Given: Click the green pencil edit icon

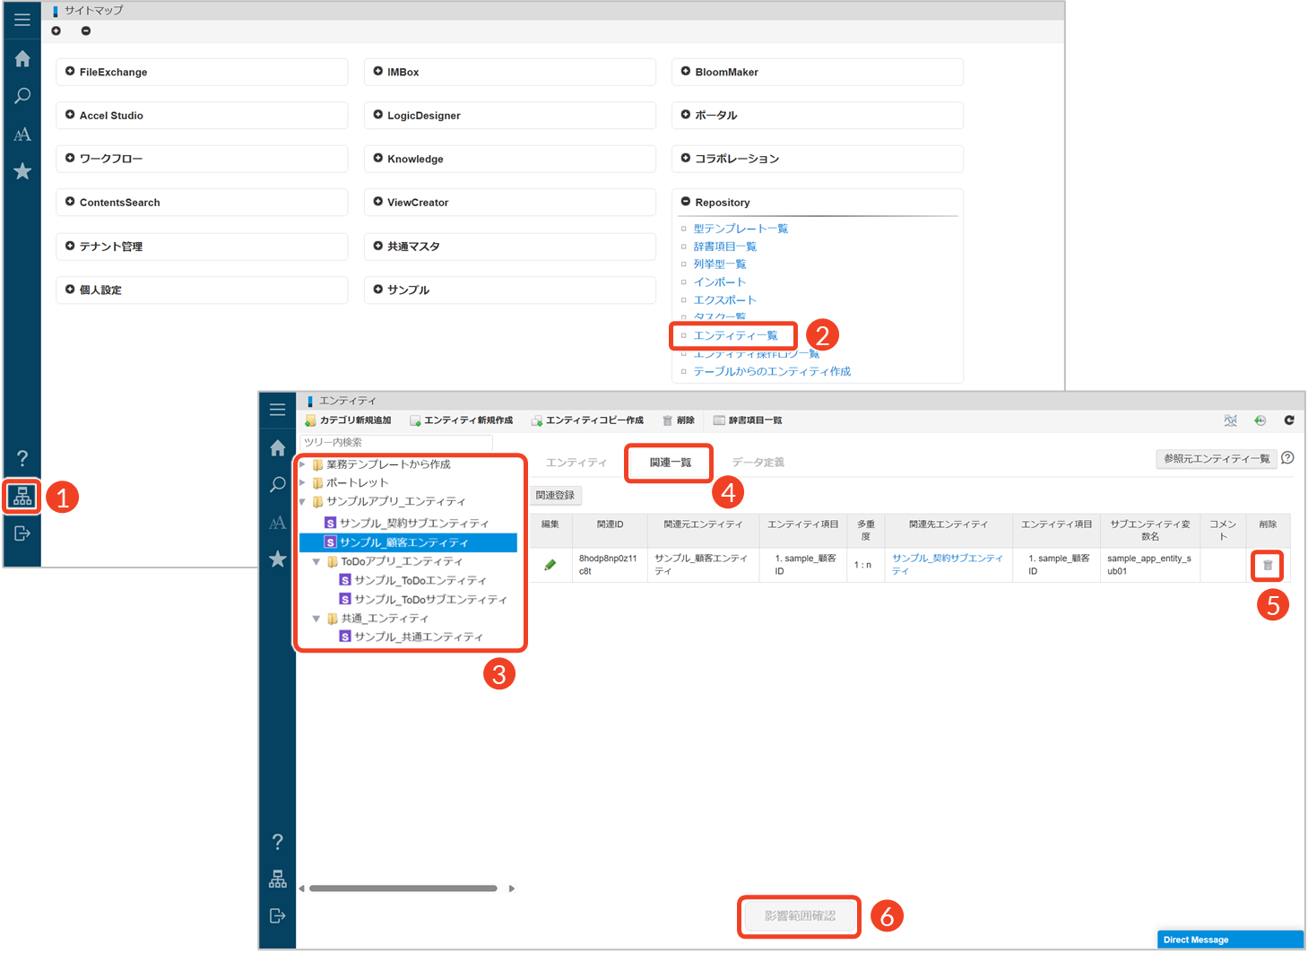Looking at the screenshot, I should [x=550, y=565].
